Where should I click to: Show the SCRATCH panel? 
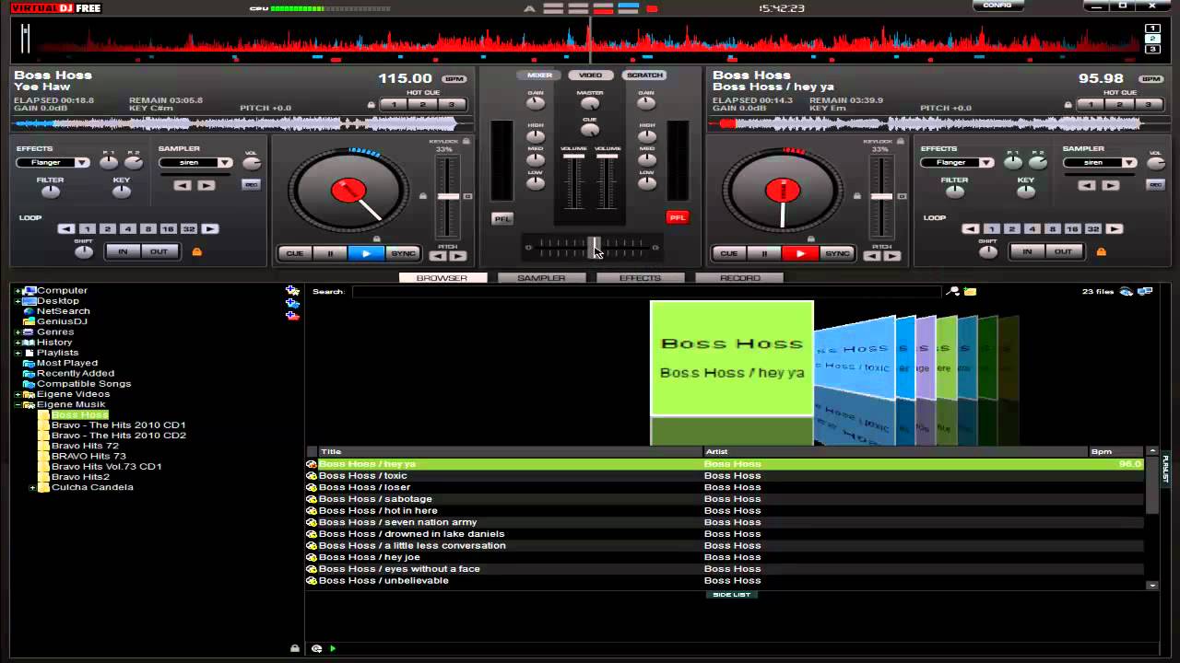pyautogui.click(x=644, y=76)
